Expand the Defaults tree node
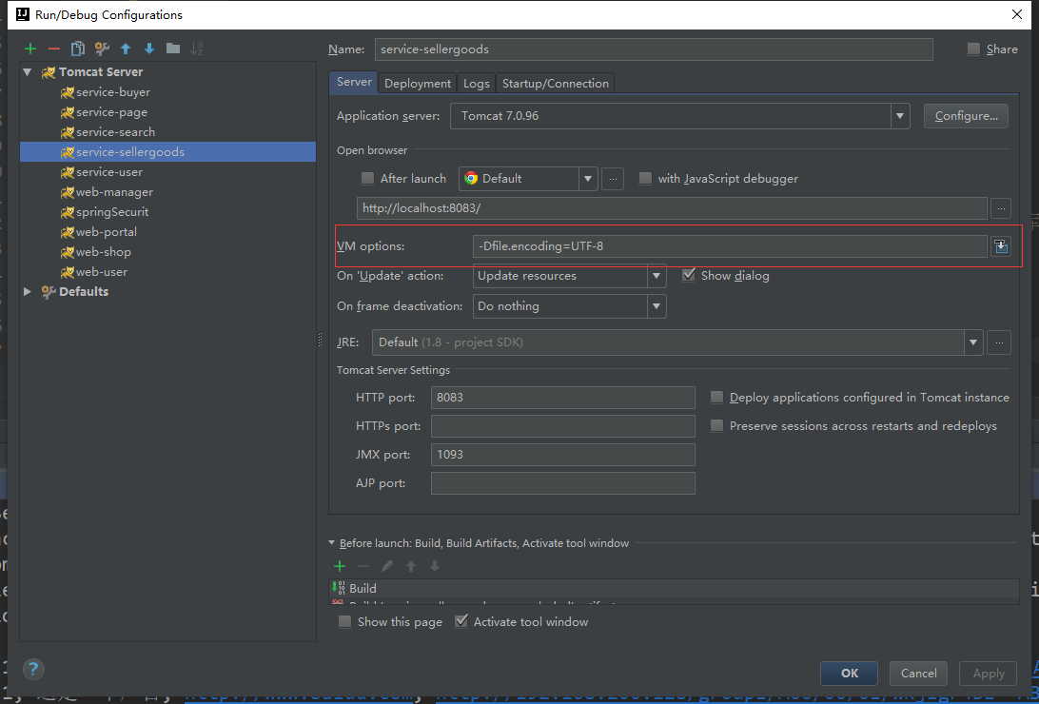The image size is (1039, 704). pyautogui.click(x=28, y=292)
